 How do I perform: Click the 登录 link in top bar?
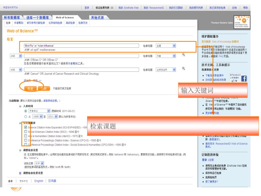coord(87,8)
